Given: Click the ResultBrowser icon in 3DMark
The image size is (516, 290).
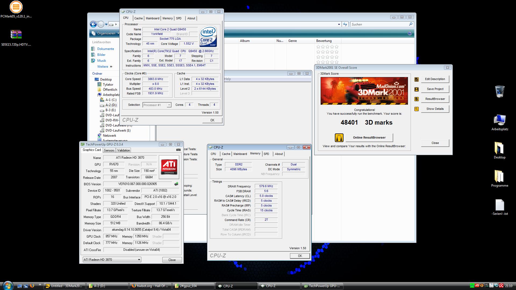Looking at the screenshot, I should 417,99.
